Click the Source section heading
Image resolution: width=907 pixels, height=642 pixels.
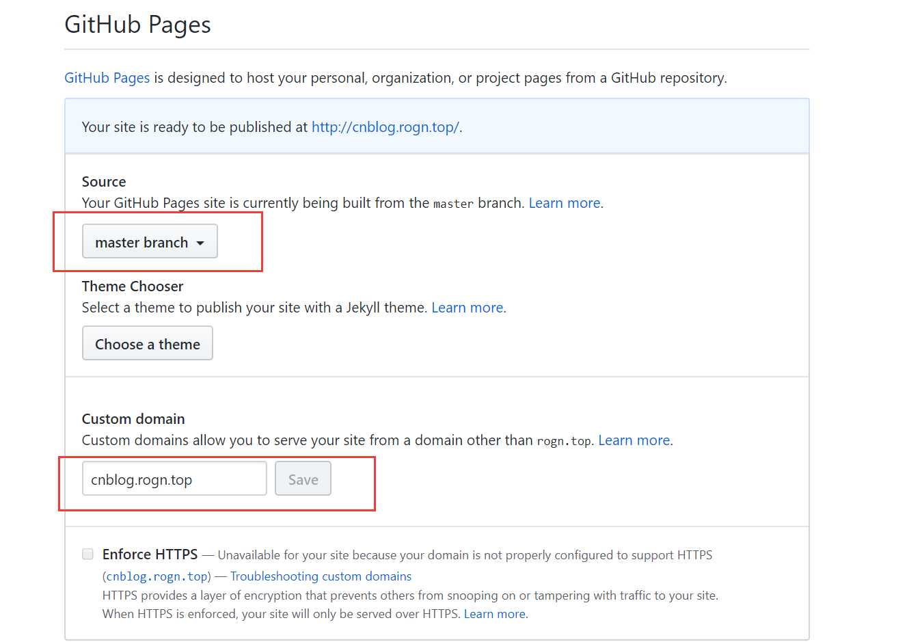pyautogui.click(x=104, y=182)
